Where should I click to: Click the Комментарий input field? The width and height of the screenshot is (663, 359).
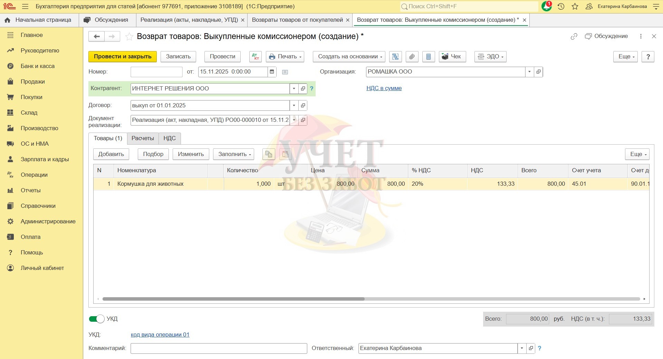coord(219,348)
